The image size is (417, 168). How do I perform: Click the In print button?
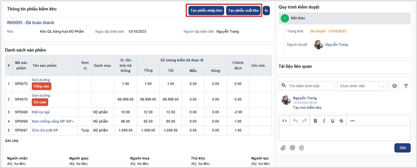pos(266,11)
